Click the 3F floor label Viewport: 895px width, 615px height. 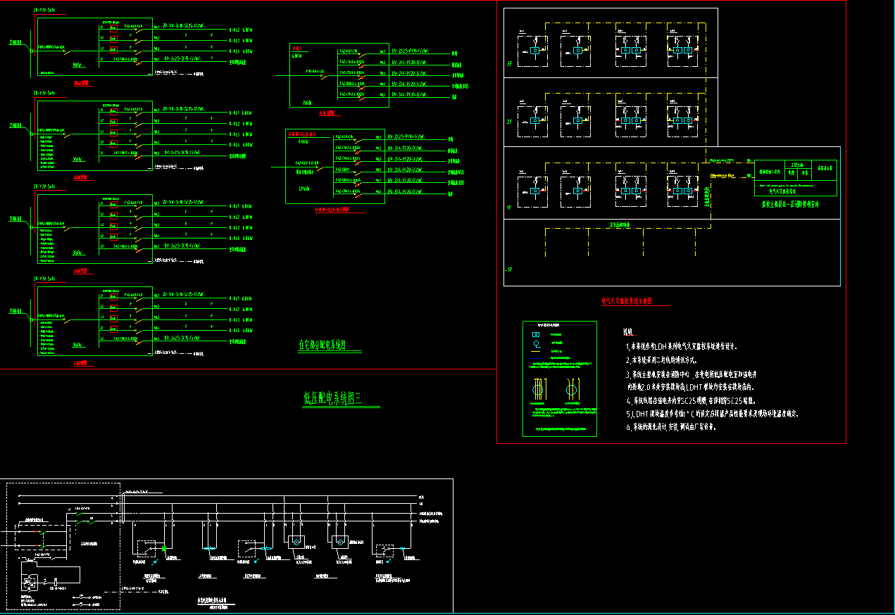[508, 64]
